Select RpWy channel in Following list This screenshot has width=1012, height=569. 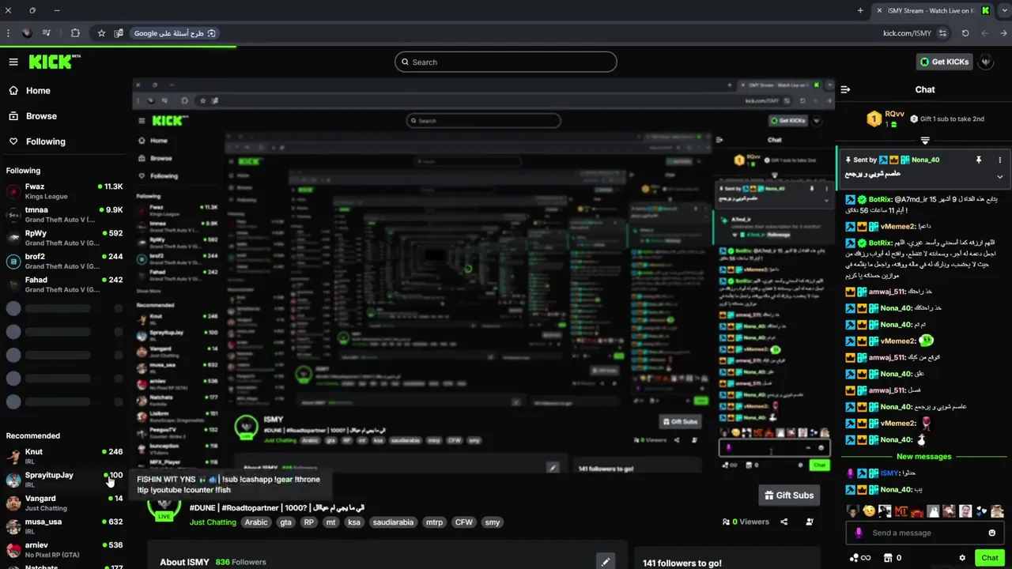click(64, 237)
